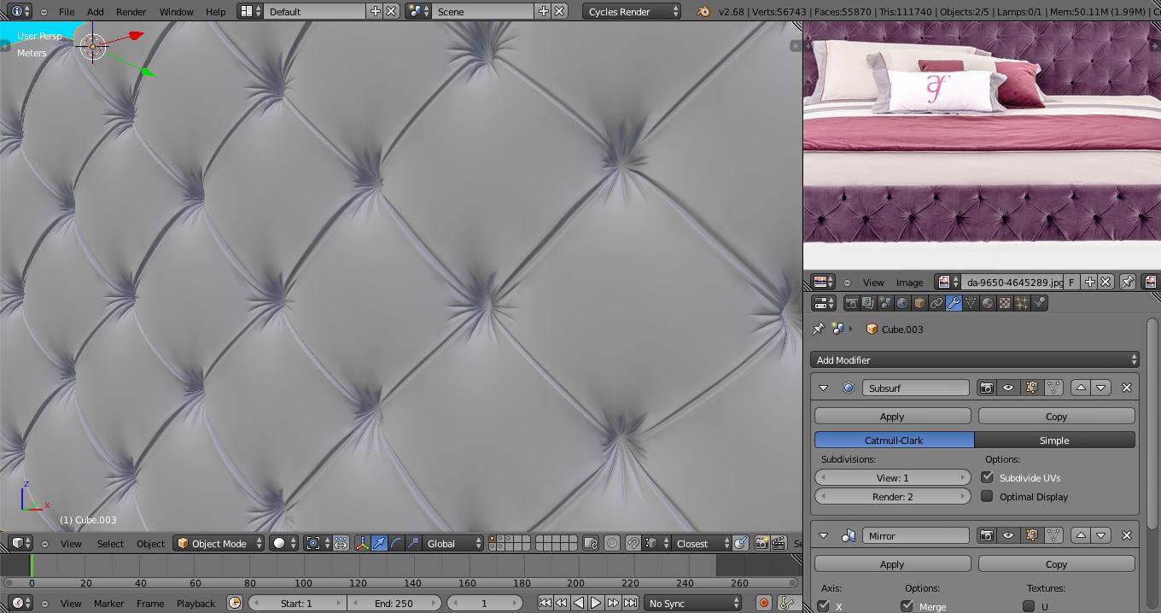Screen dimensions: 1161x613
Task: Open the Object Mode selector dropdown
Action: coord(219,543)
